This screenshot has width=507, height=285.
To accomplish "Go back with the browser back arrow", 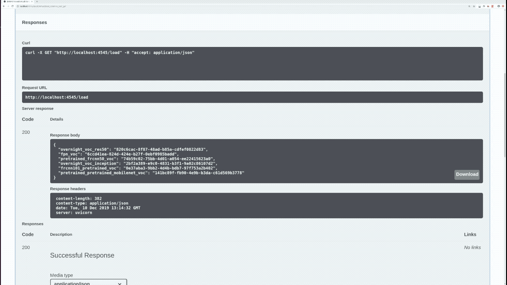I will click(4, 6).
